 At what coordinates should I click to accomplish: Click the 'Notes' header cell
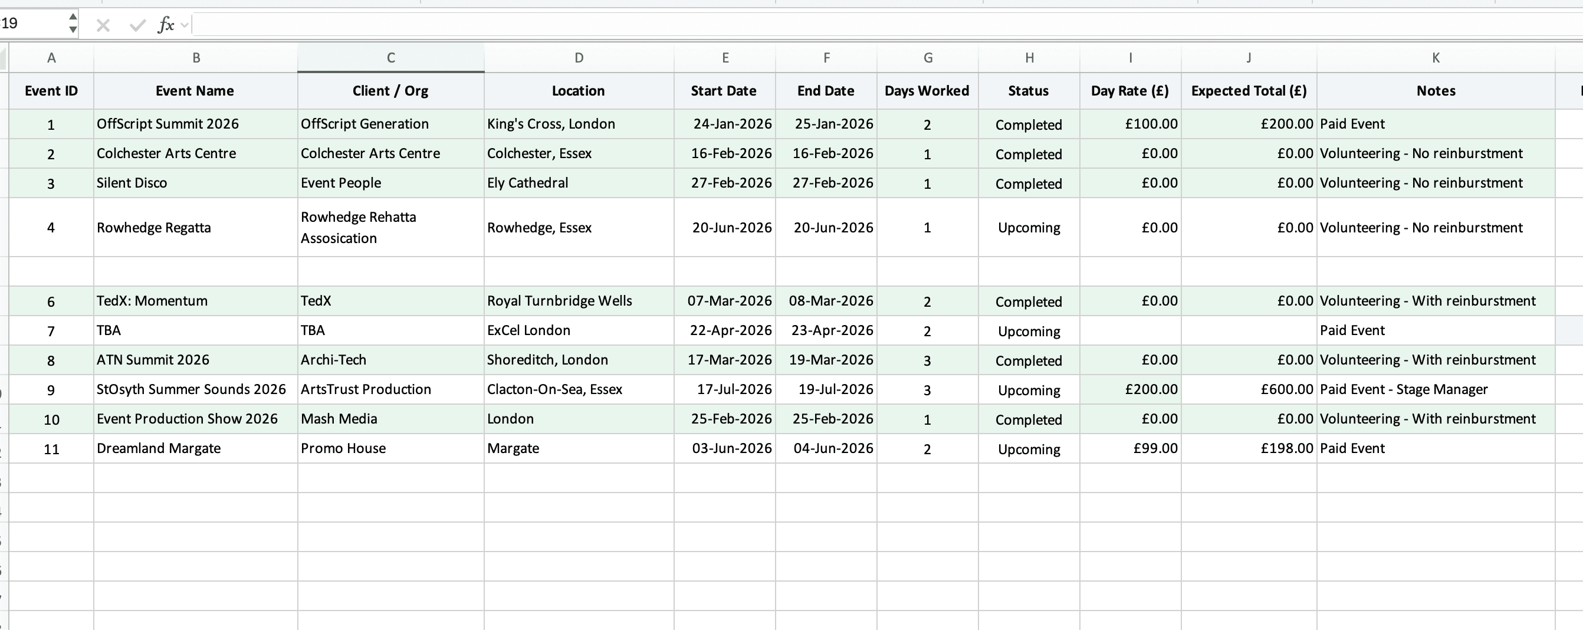pos(1436,91)
